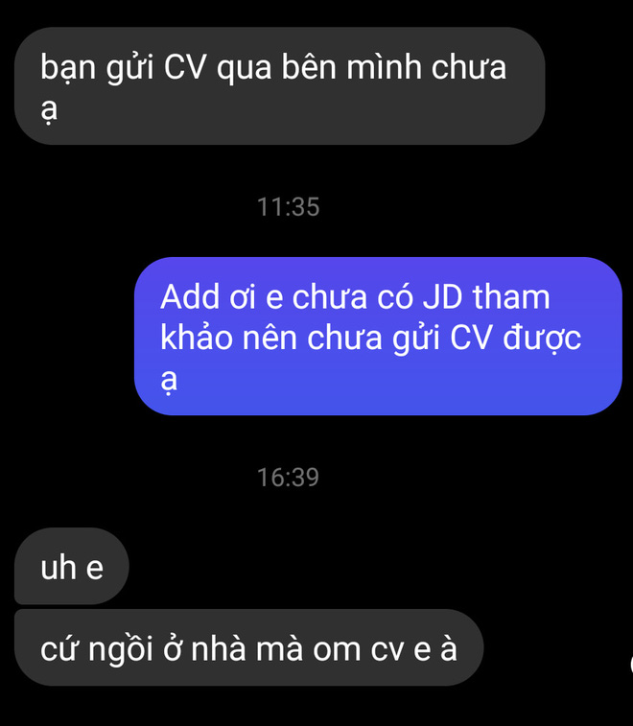
Task: Click the word "mình" in the top message
Action: (x=384, y=67)
